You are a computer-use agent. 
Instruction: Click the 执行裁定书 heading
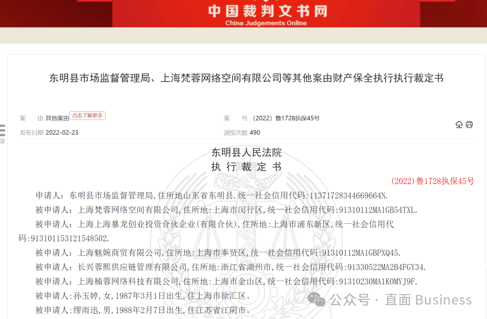(x=246, y=167)
